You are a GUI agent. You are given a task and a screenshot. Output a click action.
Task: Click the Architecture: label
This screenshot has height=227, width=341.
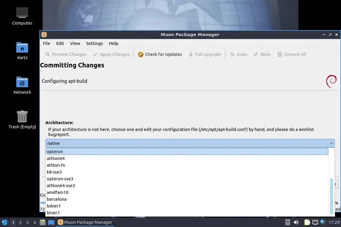click(59, 122)
